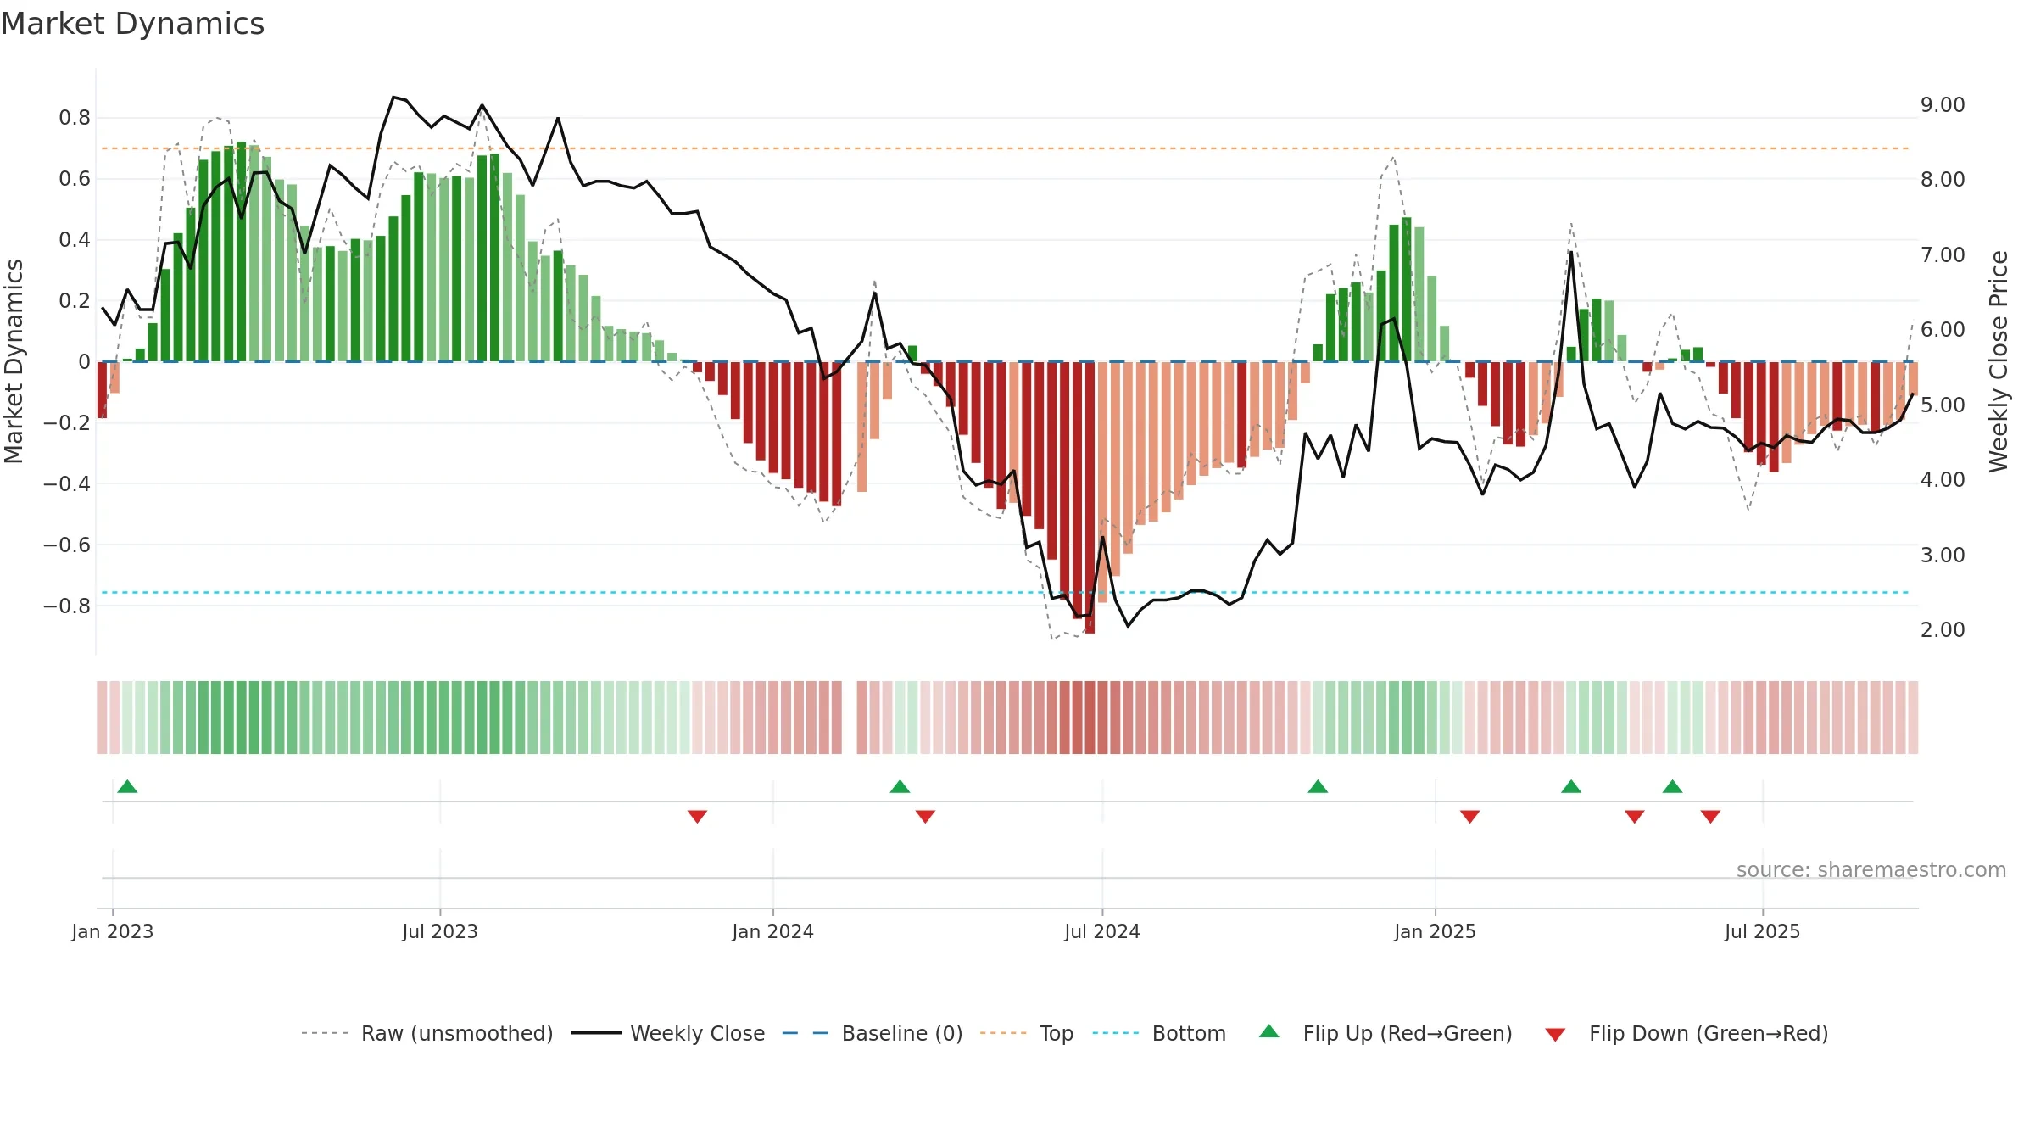Viewport: 2035px width, 1145px height.
Task: Click the 9.00 price axis tick
Action: (1943, 104)
